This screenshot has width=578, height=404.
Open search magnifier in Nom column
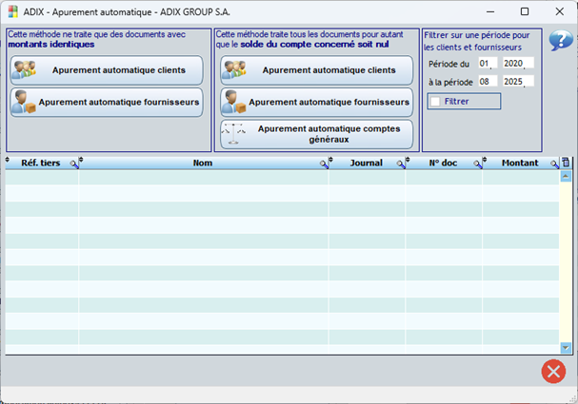[x=324, y=164]
